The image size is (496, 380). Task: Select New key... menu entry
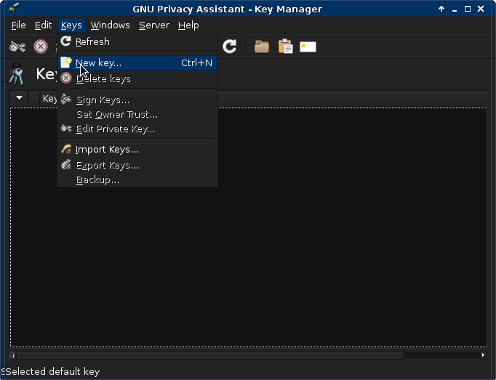[137, 63]
